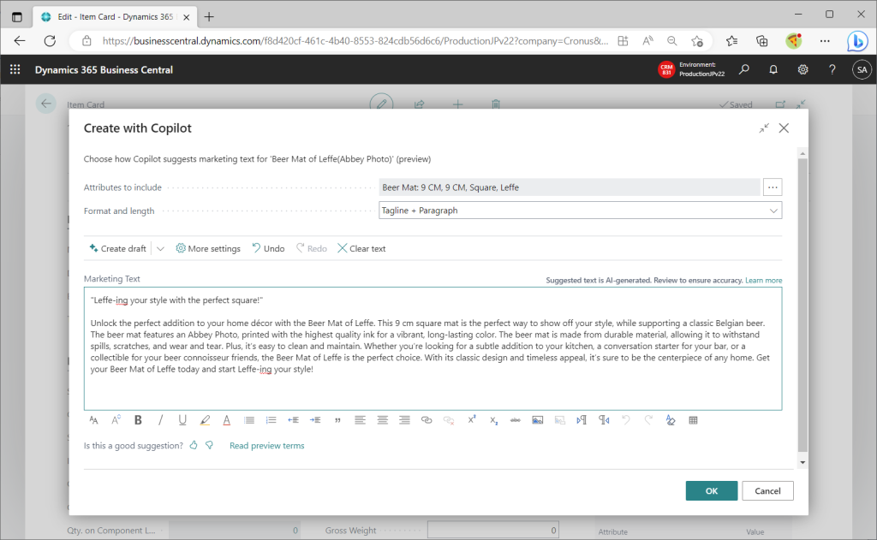This screenshot has height=540, width=877.
Task: Apply block quote formatting
Action: pyautogui.click(x=337, y=420)
